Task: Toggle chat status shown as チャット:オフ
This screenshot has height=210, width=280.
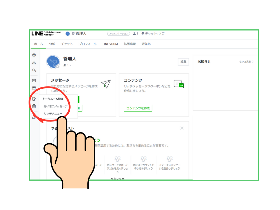Action: (153, 33)
